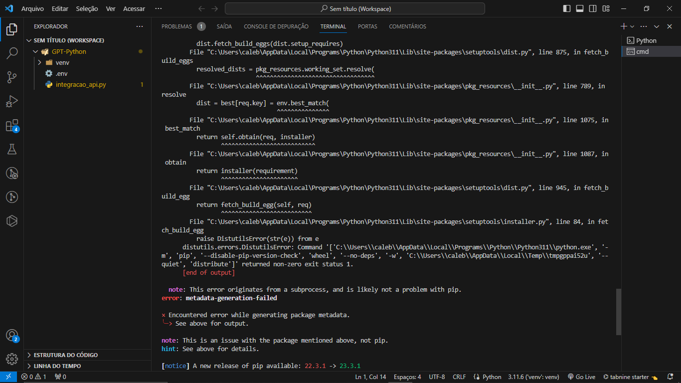
Task: Open the Run and Debug view
Action: (12, 101)
